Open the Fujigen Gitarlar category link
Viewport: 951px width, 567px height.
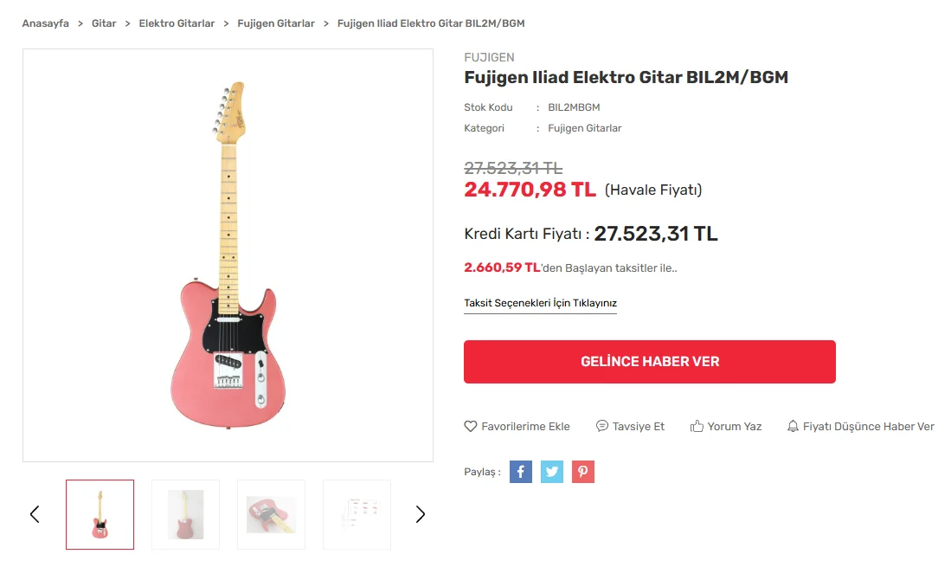[x=584, y=128]
